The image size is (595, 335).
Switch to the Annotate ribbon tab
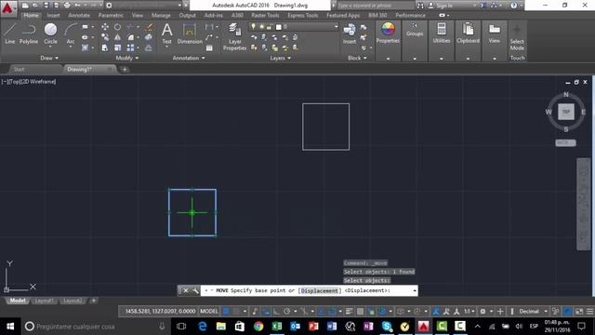[x=79, y=15]
